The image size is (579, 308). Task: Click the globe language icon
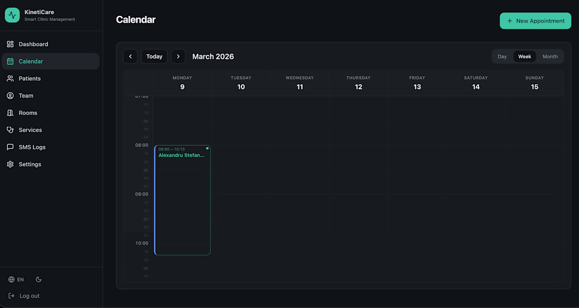click(12, 280)
